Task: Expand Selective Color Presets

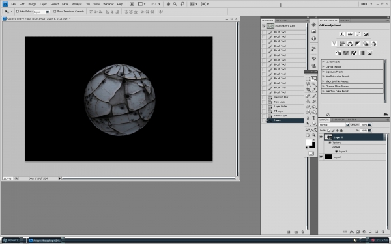Action: 323,91
